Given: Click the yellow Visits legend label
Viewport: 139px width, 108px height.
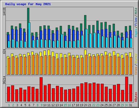Looking at the screenshot, I should (x=136, y=59).
